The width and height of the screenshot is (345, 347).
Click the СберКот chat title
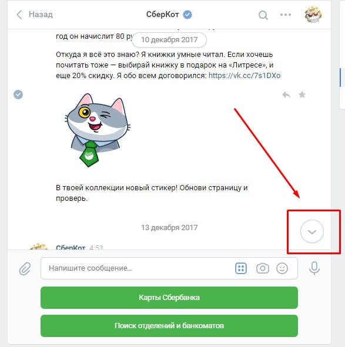(x=162, y=15)
